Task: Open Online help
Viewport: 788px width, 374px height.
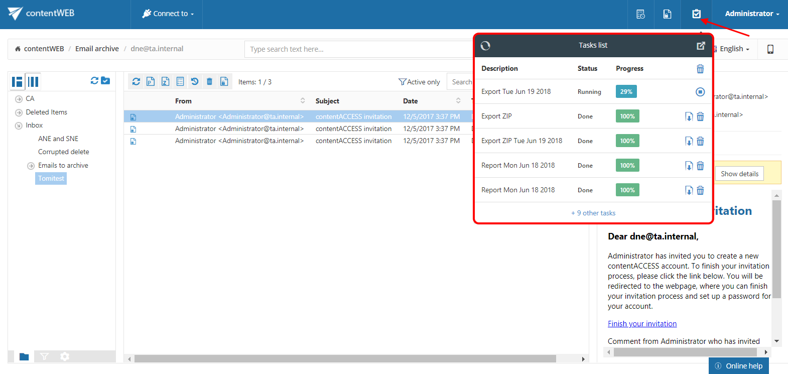Action: (739, 366)
